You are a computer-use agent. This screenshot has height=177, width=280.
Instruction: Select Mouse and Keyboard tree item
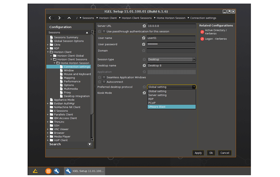77,74
